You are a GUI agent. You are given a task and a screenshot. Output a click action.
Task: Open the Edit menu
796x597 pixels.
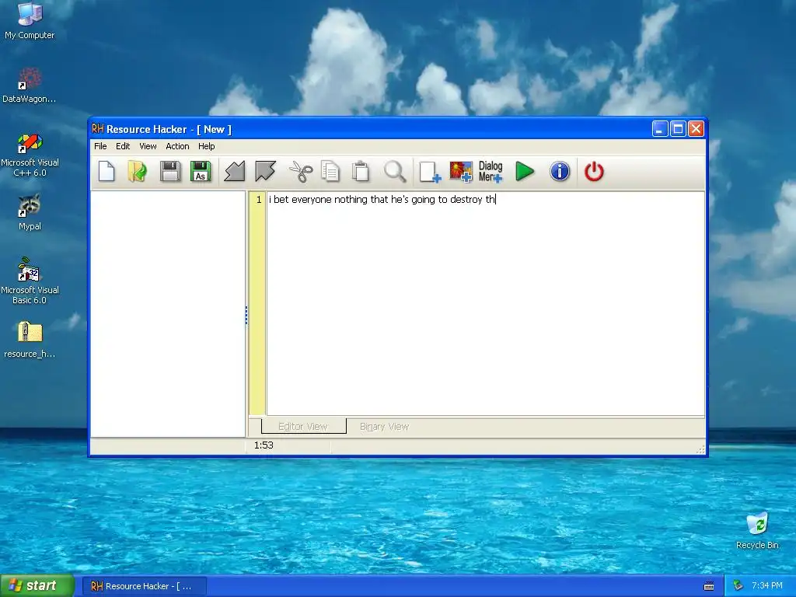123,146
